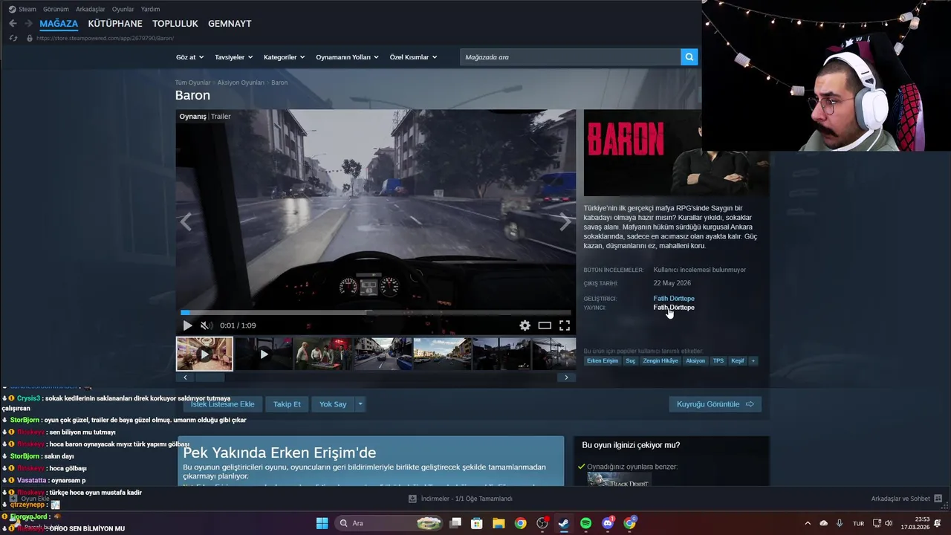This screenshot has height=535, width=951.
Task: Expand the Göz at dropdown
Action: [x=189, y=57]
